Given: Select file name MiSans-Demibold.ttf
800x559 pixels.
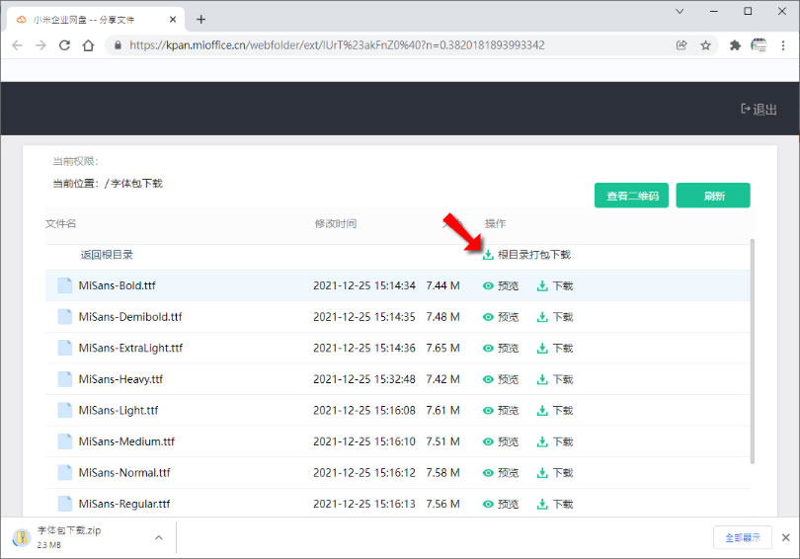Looking at the screenshot, I should tap(130, 317).
